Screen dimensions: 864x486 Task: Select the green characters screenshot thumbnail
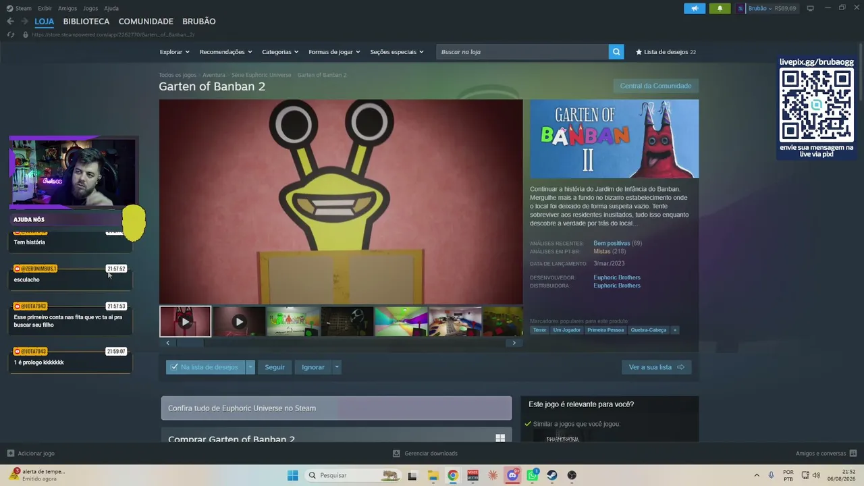coord(293,322)
